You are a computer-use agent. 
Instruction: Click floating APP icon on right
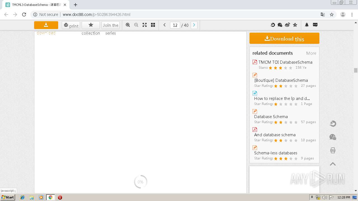pos(333,150)
